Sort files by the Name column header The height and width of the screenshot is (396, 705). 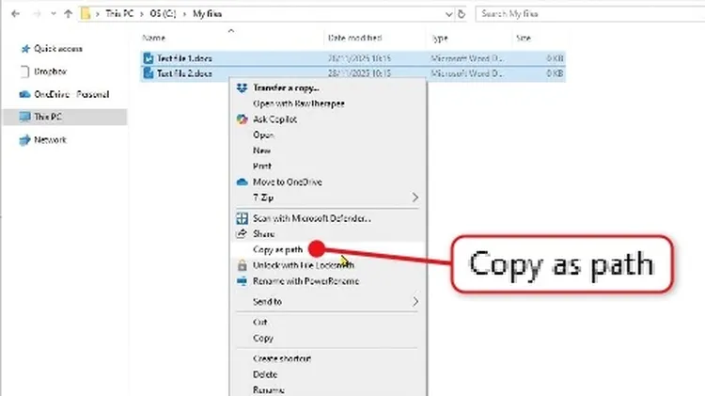pos(153,38)
